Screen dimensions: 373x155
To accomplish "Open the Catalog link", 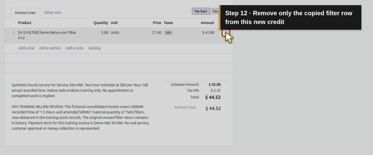I will [x=94, y=48].
